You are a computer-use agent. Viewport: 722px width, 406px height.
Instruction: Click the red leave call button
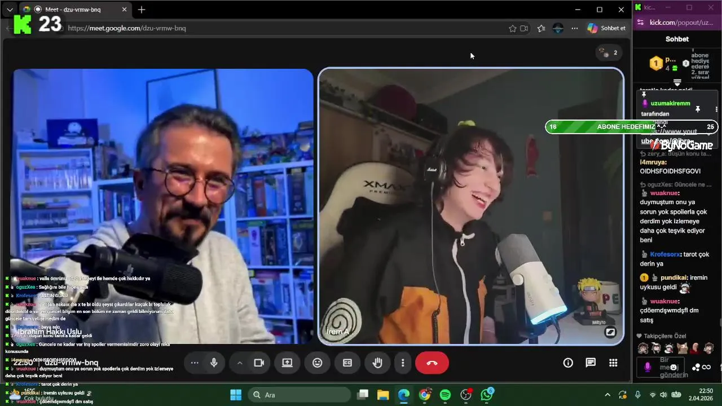pos(432,363)
